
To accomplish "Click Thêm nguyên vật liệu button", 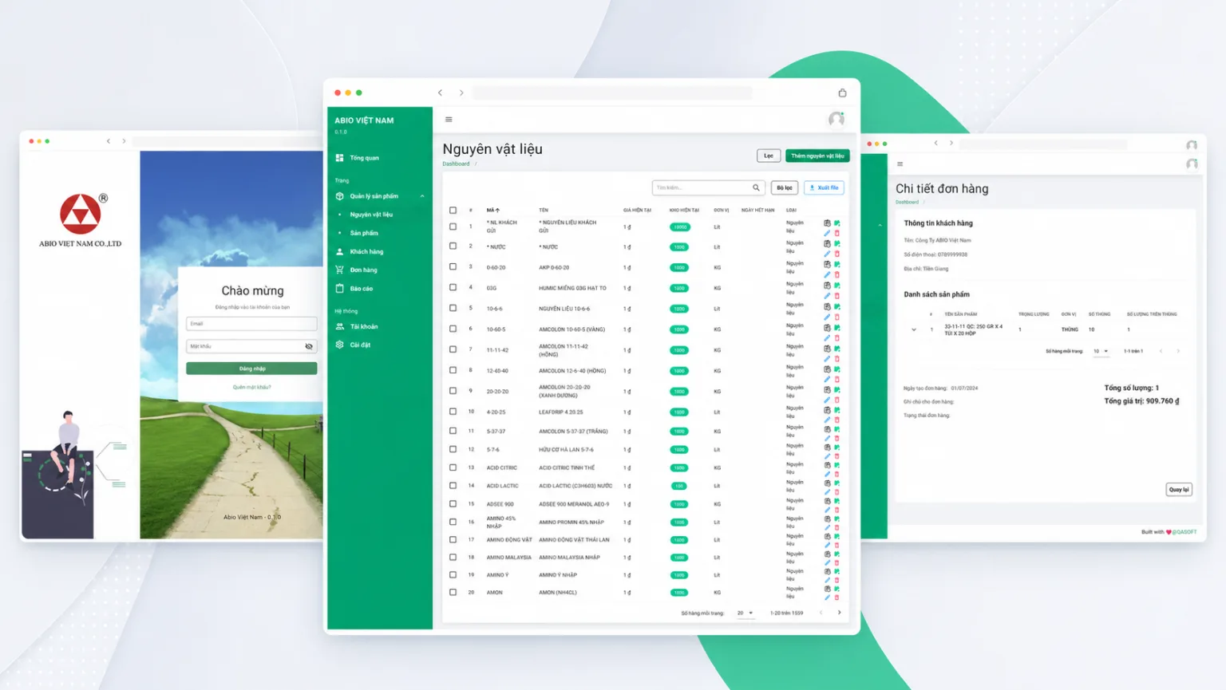I will [x=817, y=156].
